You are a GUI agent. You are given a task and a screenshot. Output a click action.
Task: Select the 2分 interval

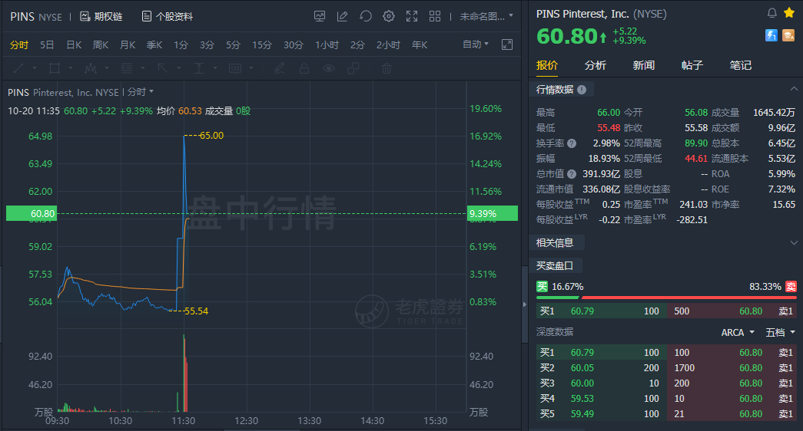tap(357, 45)
